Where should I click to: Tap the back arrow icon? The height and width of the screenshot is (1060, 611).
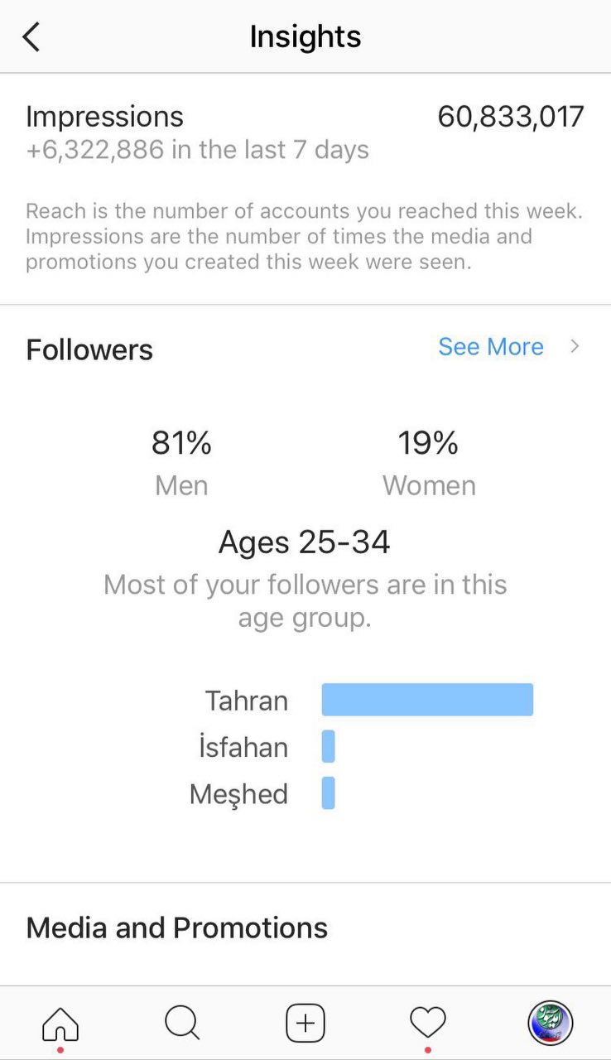[31, 37]
